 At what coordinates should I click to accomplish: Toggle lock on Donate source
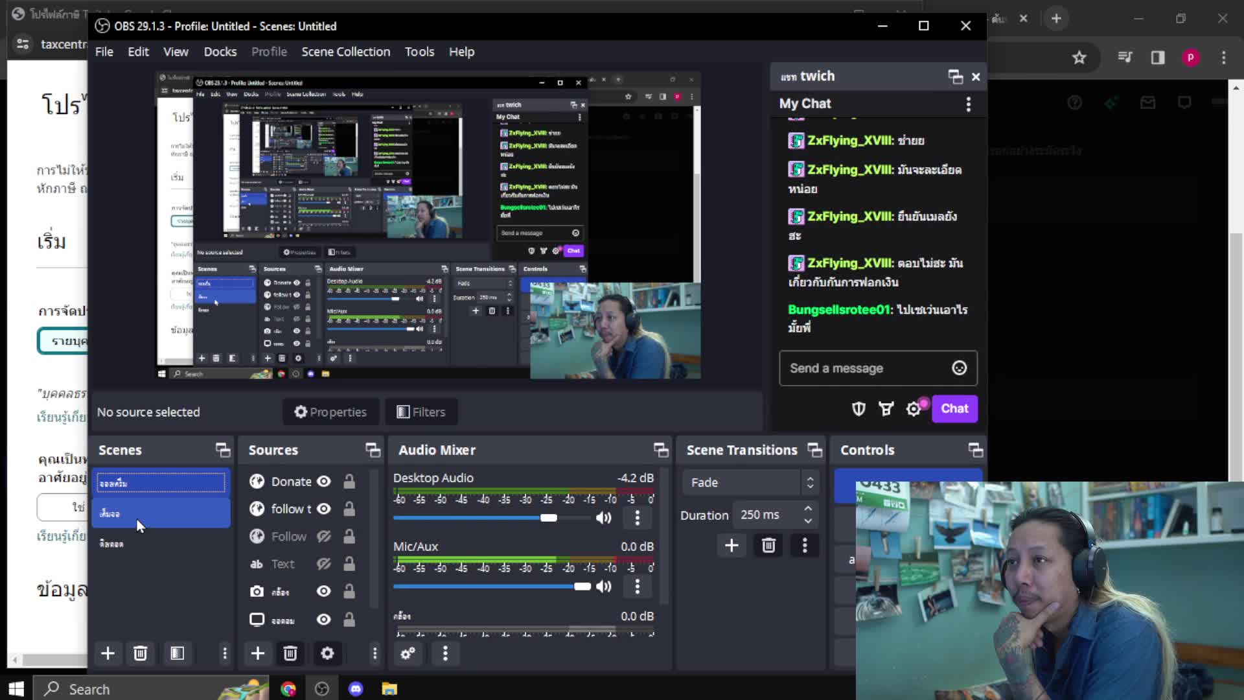(x=349, y=481)
